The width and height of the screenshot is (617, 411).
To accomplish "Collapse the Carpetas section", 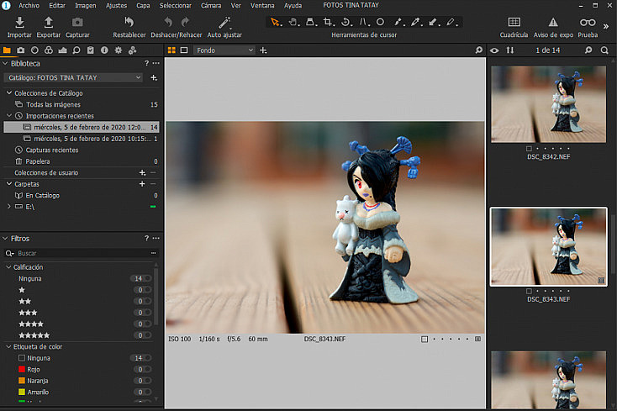I will pyautogui.click(x=8, y=184).
